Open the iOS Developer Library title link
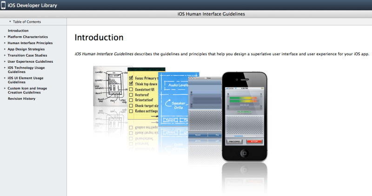Screen dimensions: 372x196 (x=32, y=5)
